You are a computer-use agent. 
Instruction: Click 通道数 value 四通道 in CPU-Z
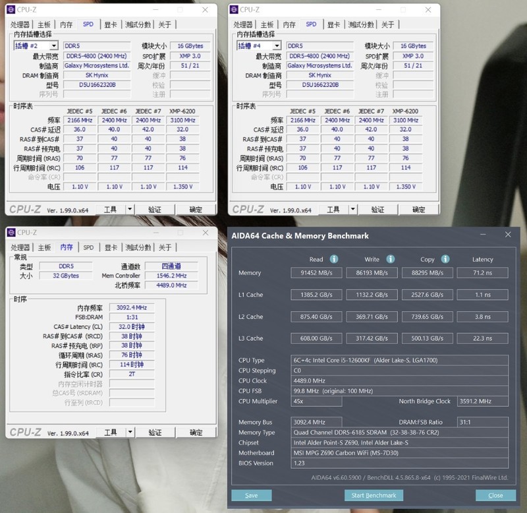click(x=171, y=266)
